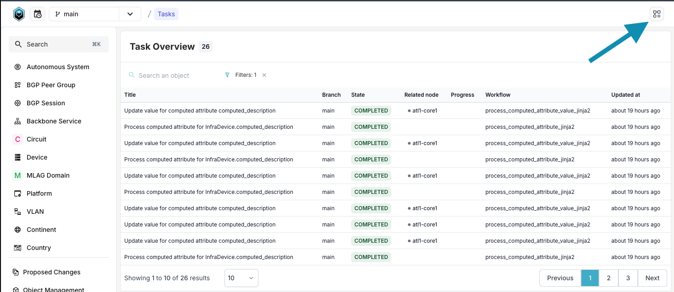Select the Device sidebar item

(x=37, y=157)
